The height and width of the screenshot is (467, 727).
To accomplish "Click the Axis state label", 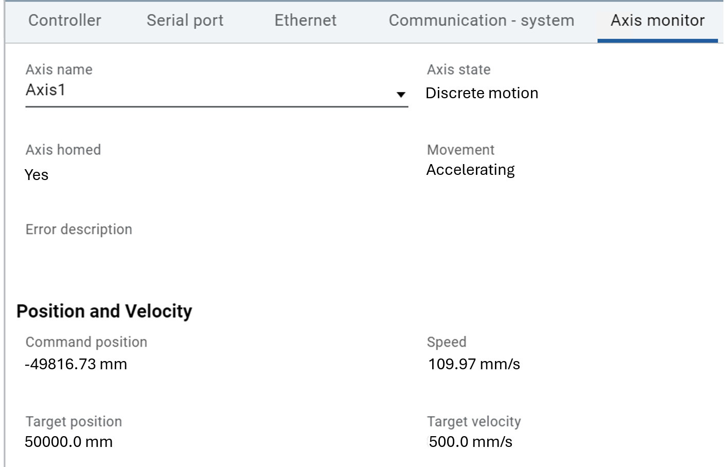I will tap(458, 69).
